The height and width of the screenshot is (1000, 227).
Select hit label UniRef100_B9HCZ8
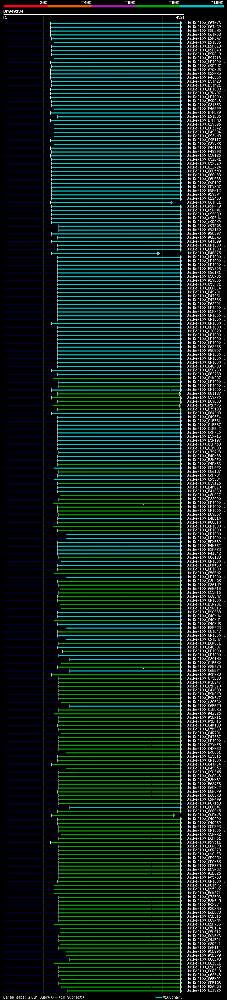click(x=204, y=46)
